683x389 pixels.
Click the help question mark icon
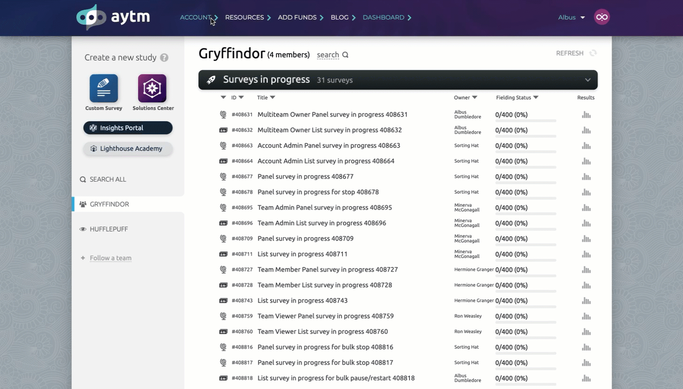pyautogui.click(x=164, y=58)
